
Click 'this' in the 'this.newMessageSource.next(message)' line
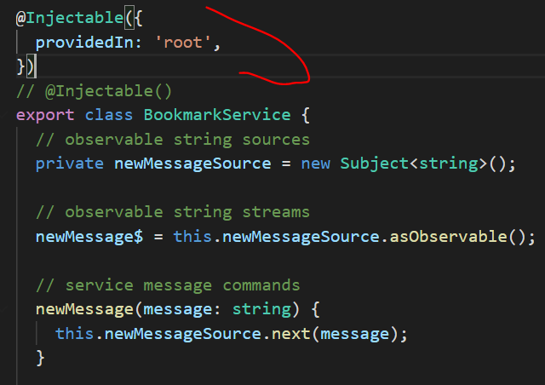tap(74, 334)
